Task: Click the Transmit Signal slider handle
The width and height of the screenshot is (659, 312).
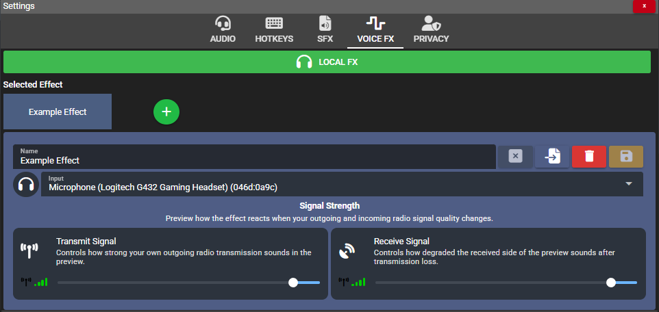Action: 293,282
